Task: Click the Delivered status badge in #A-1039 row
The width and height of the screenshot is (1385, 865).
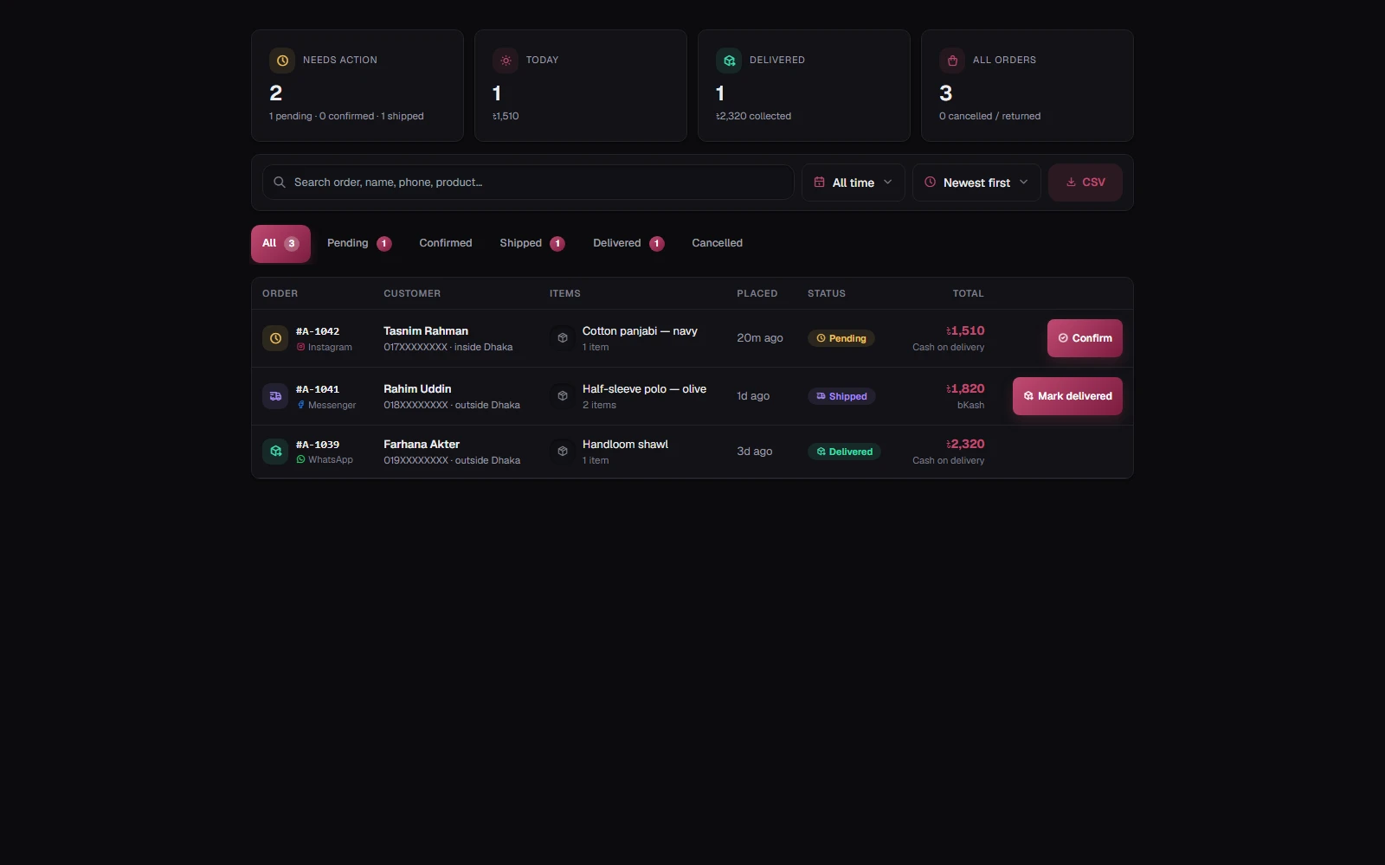Action: click(844, 452)
